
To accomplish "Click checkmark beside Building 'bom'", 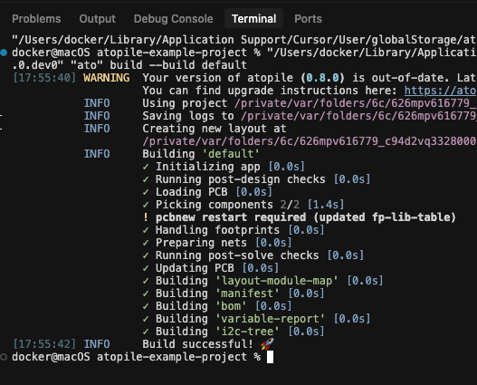I will click(x=146, y=306).
